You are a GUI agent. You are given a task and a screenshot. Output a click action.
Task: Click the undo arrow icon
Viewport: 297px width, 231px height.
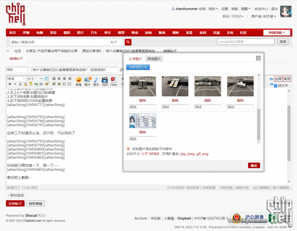[x=271, y=79]
